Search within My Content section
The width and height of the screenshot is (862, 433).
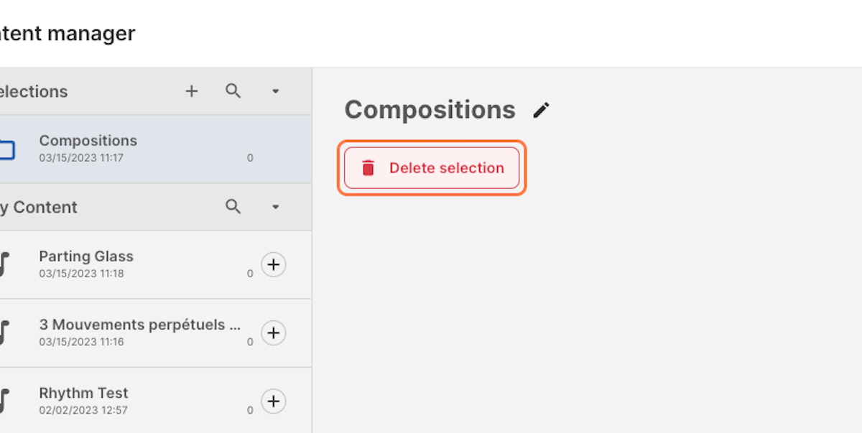233,207
